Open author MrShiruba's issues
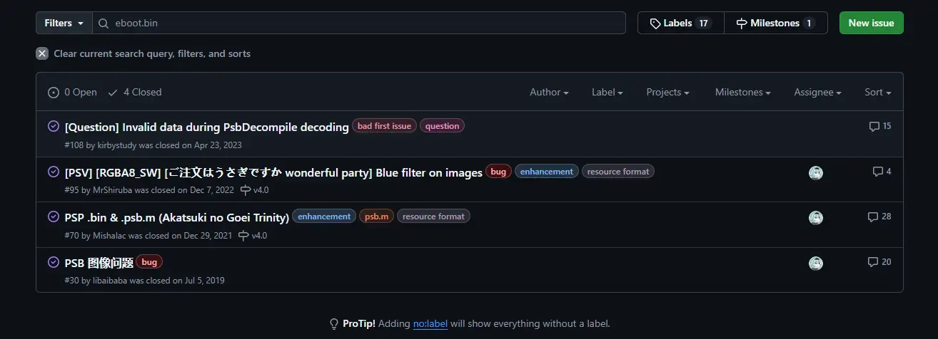This screenshot has width=938, height=339. point(113,190)
